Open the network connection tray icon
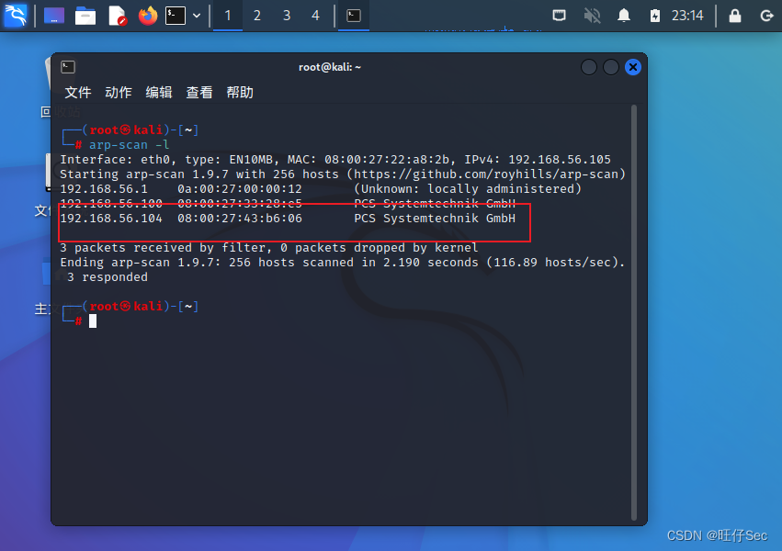782x551 pixels. pyautogui.click(x=559, y=16)
